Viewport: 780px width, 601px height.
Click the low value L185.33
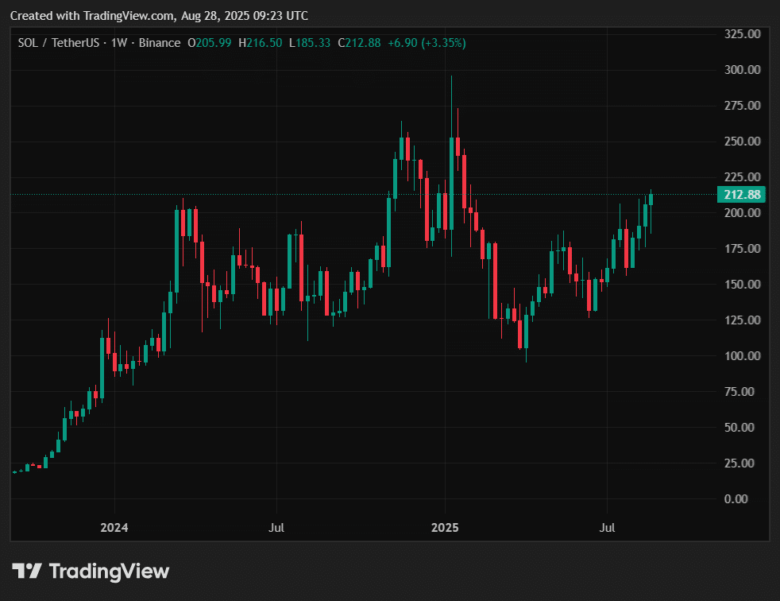pos(310,43)
